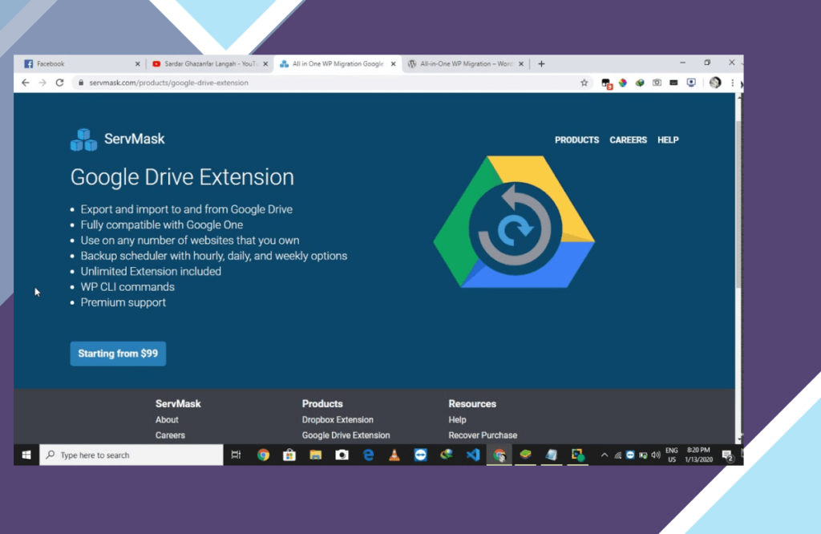Go back using the browser back arrow
821x534 pixels.
click(25, 83)
